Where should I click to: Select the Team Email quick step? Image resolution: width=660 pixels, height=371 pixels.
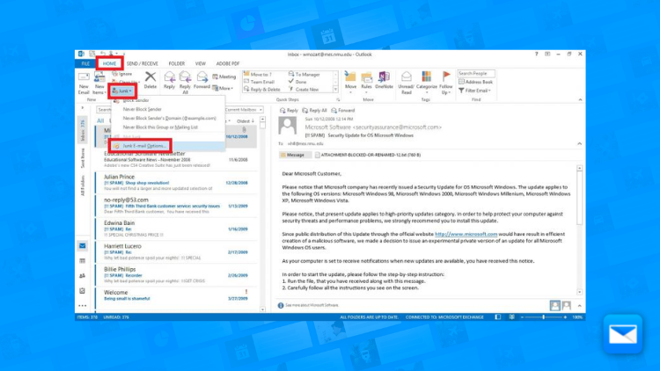pyautogui.click(x=260, y=82)
